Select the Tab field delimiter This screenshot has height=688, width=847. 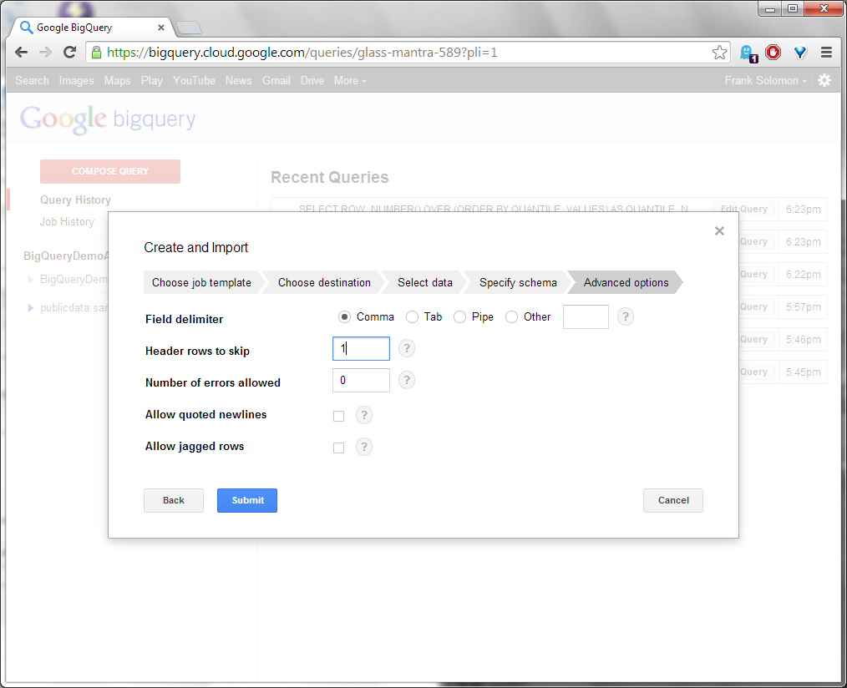pos(412,317)
